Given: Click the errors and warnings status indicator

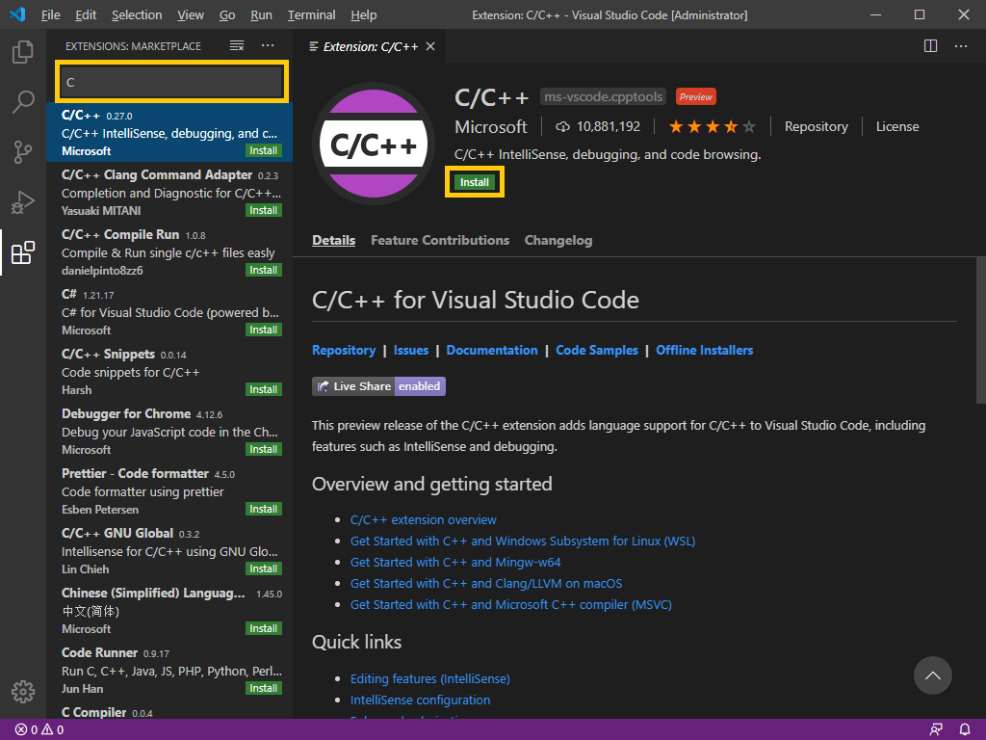Looking at the screenshot, I should [x=39, y=730].
